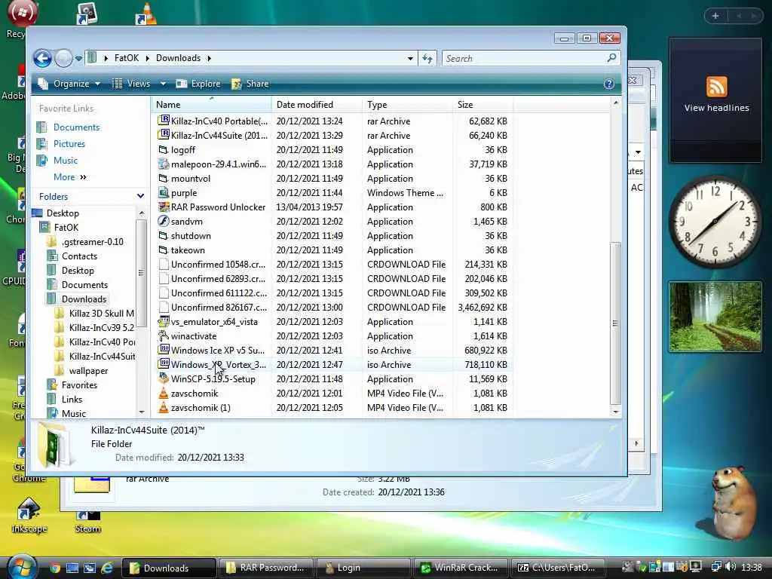
Task: Open Pictures in Favorite Links
Action: point(69,144)
